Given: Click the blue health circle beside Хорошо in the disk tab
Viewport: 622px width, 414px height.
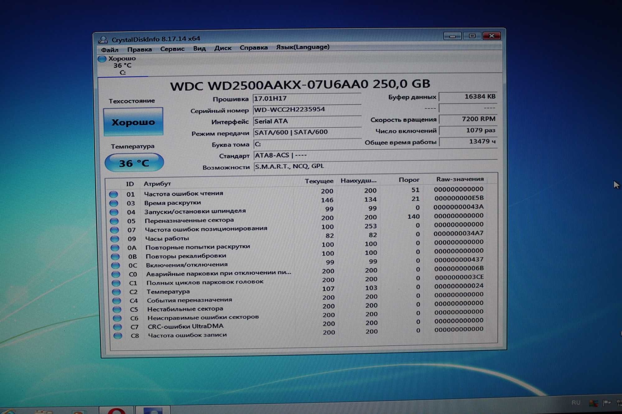Looking at the screenshot, I should coord(102,59).
